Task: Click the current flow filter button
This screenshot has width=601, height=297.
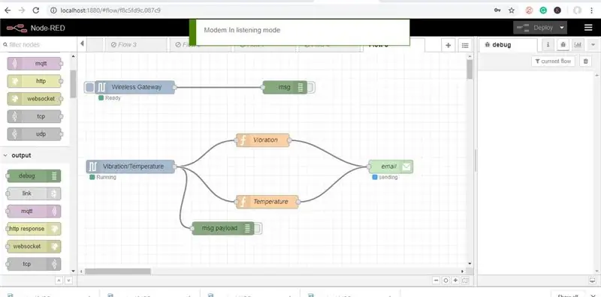Action: 553,61
